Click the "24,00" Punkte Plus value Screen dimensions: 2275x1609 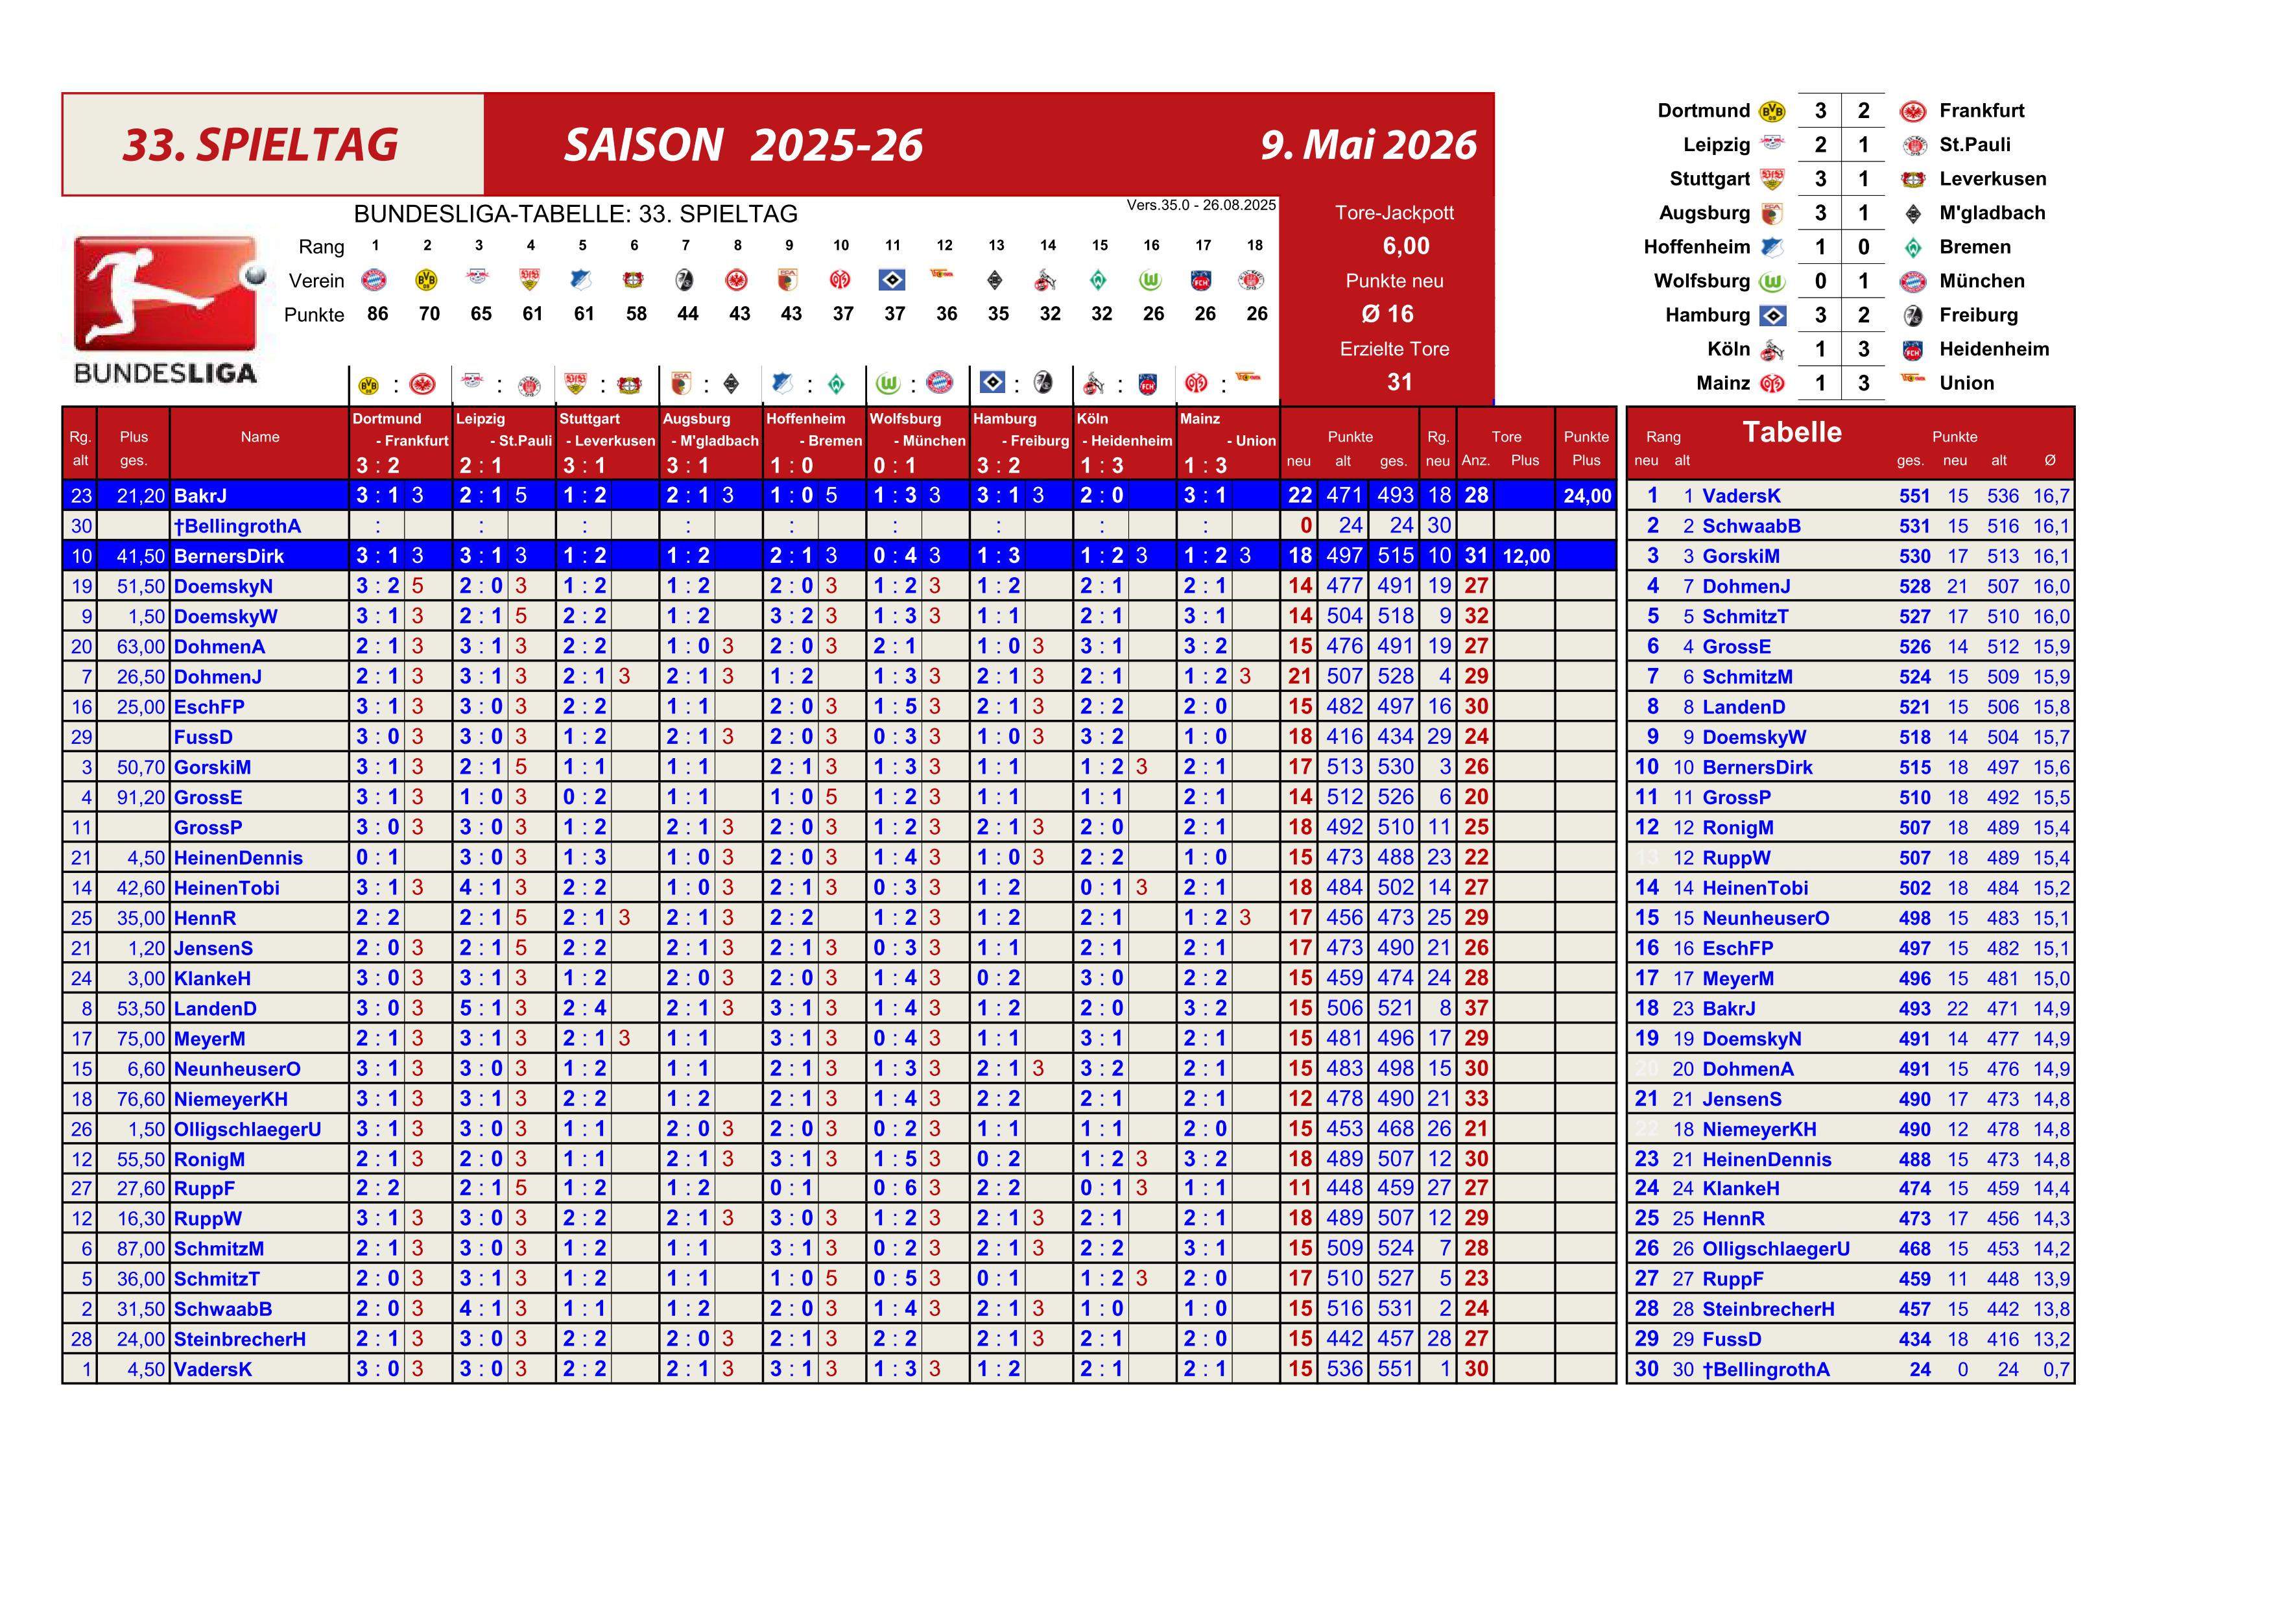click(1586, 496)
